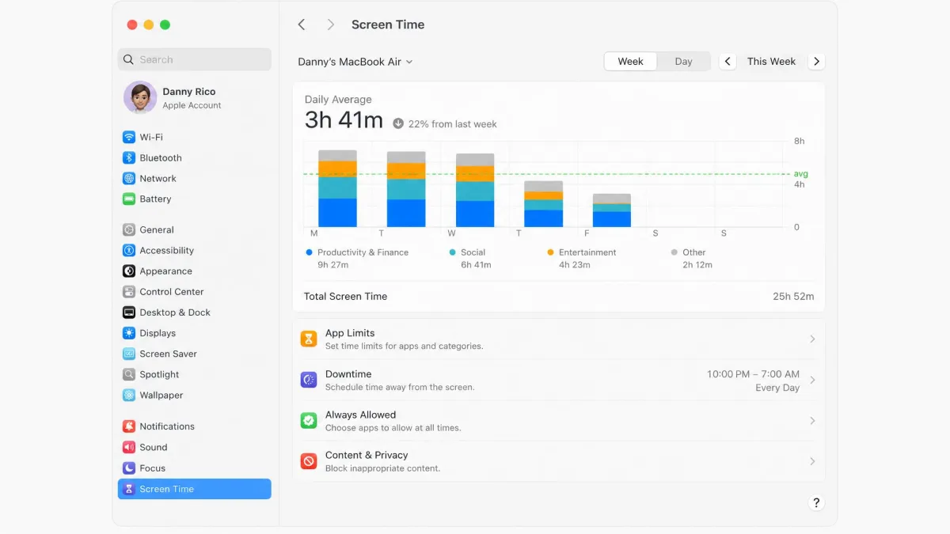Click the Displays icon
The image size is (950, 534).
[129, 333]
